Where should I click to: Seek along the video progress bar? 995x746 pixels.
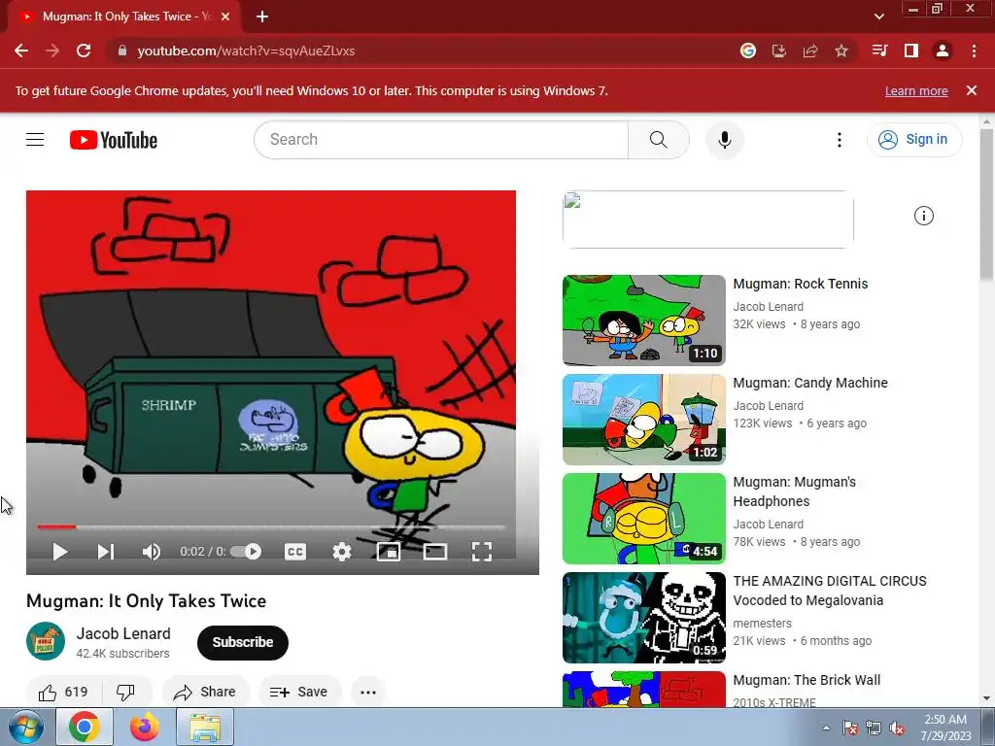[x=271, y=526]
